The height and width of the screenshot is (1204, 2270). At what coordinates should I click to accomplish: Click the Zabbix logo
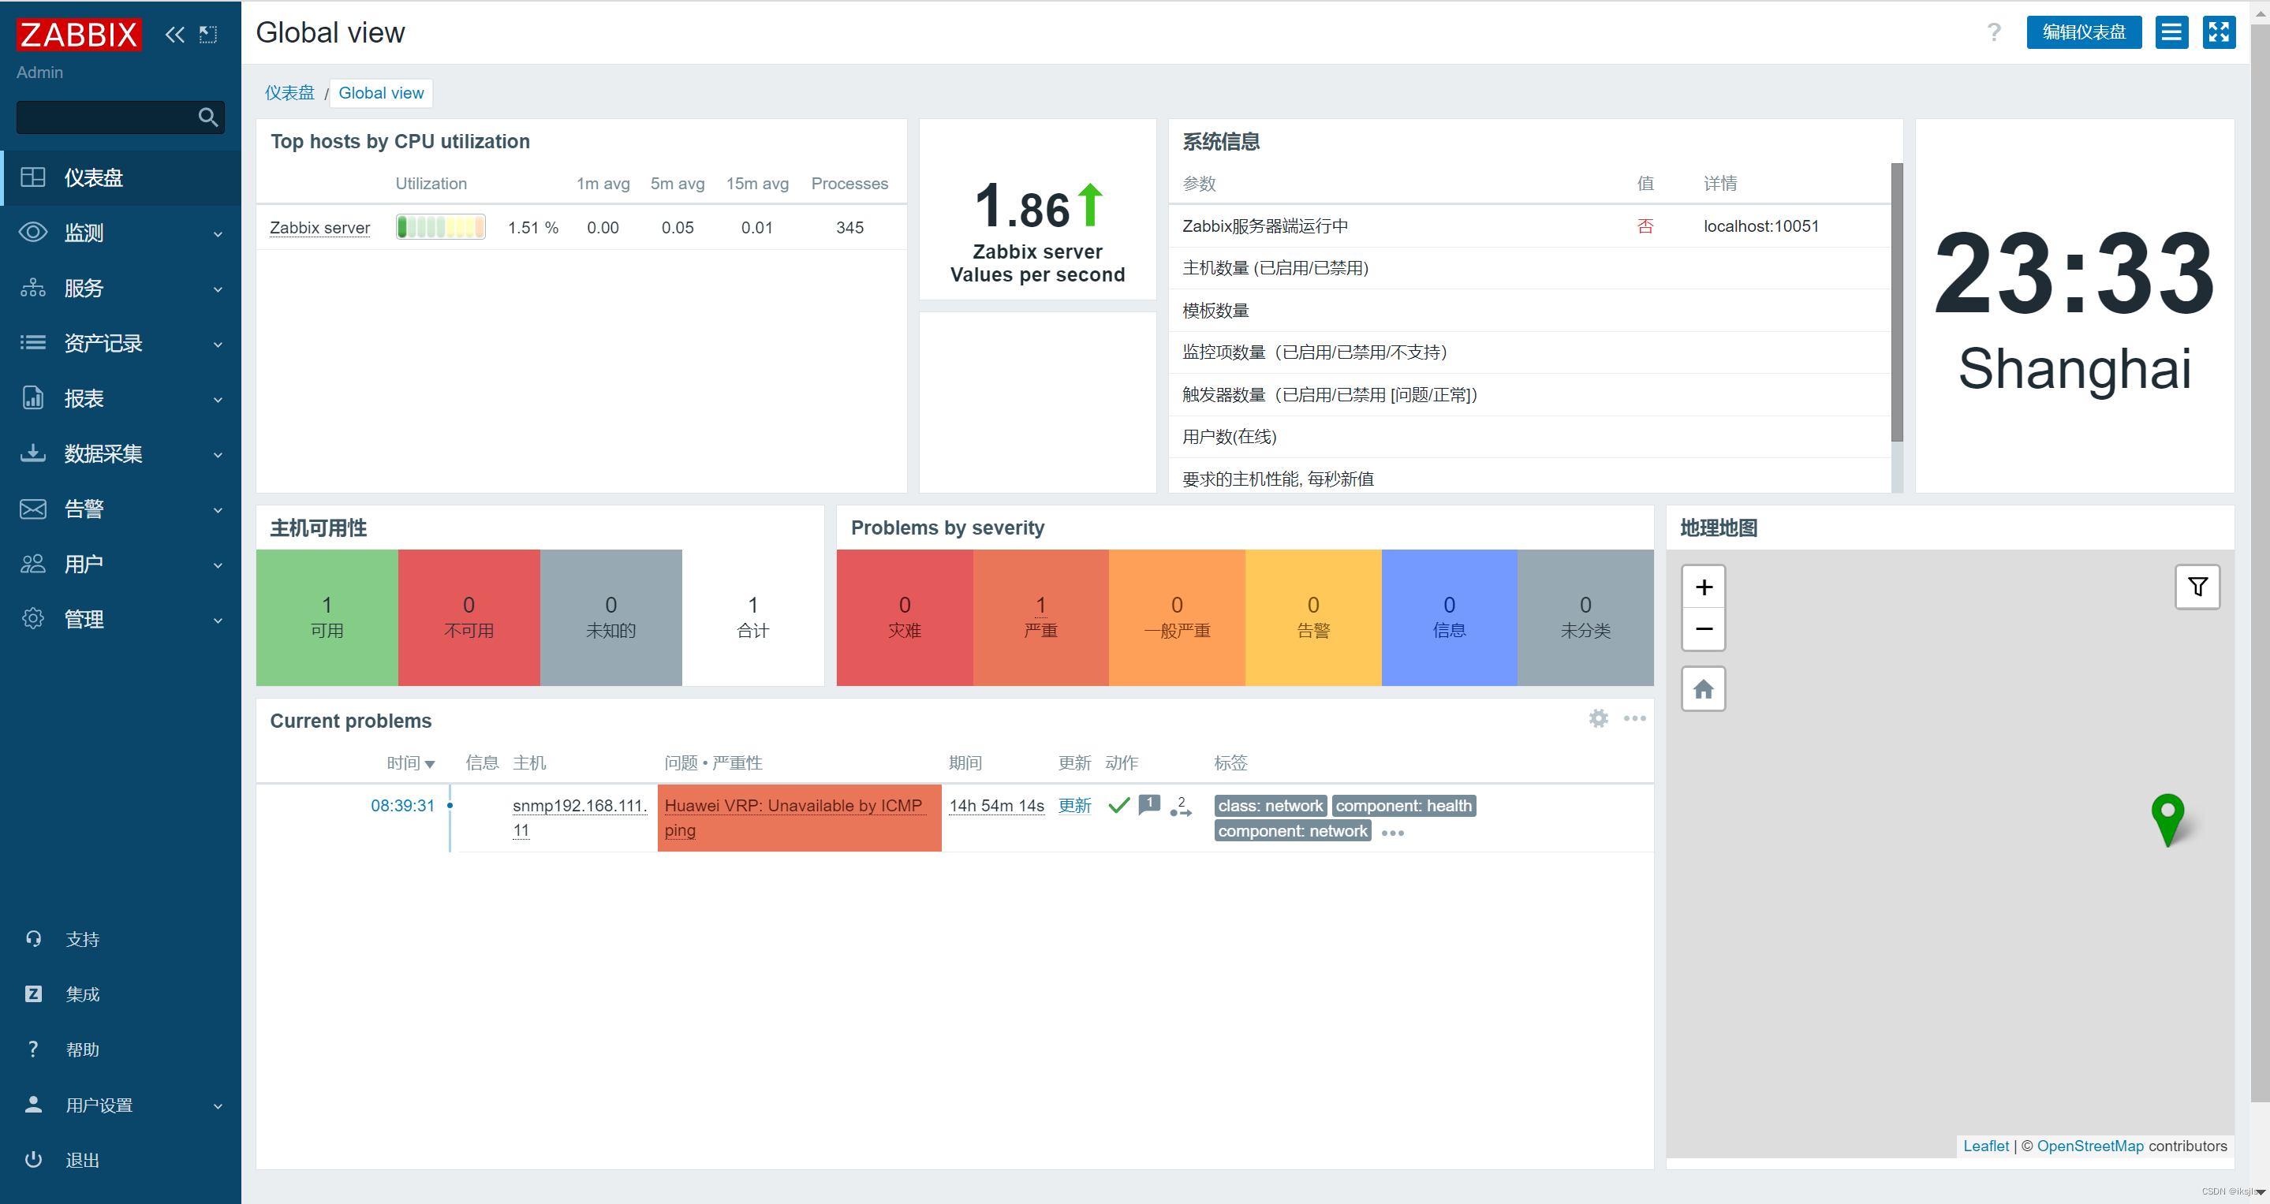(x=80, y=35)
